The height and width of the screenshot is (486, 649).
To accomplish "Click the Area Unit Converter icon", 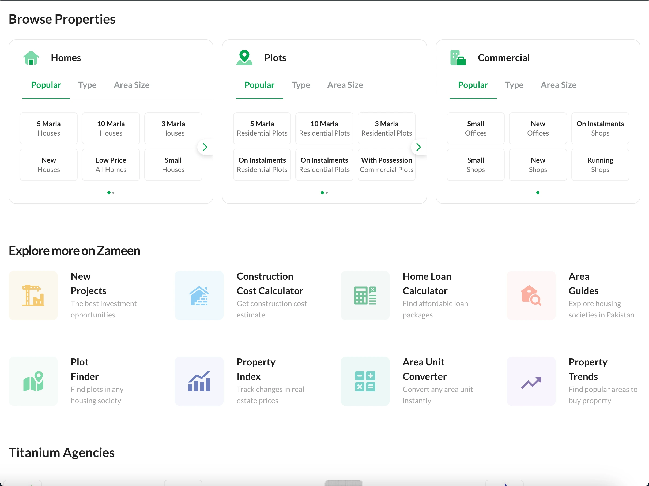I will click(x=365, y=381).
